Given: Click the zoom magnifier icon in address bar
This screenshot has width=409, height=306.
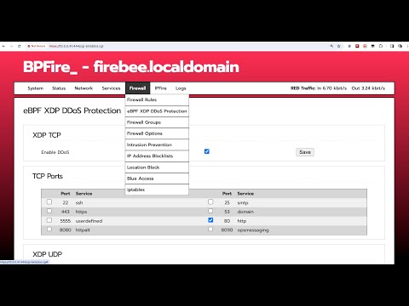Looking at the screenshot, I should pyautogui.click(x=331, y=46).
